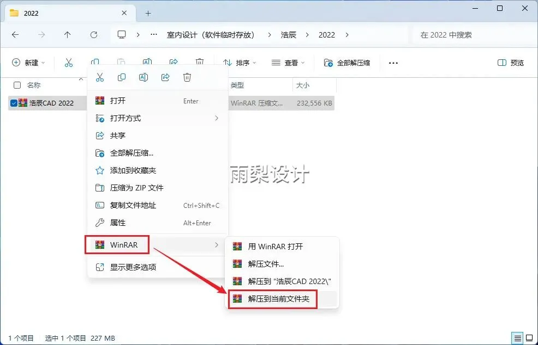This screenshot has width=538, height=345.
Task: Choose 用 WinRAR 打开 in submenu
Action: click(x=282, y=247)
